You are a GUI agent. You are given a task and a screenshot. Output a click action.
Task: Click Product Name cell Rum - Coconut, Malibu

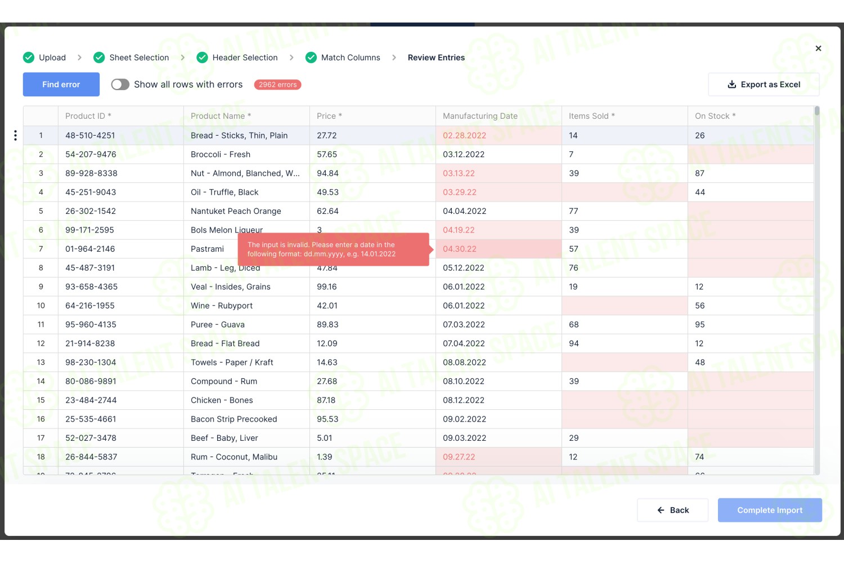click(246, 457)
